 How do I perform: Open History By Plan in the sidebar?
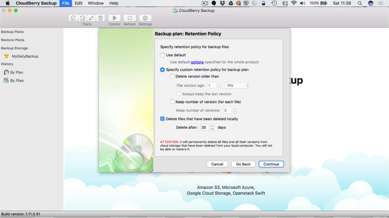tap(17, 72)
